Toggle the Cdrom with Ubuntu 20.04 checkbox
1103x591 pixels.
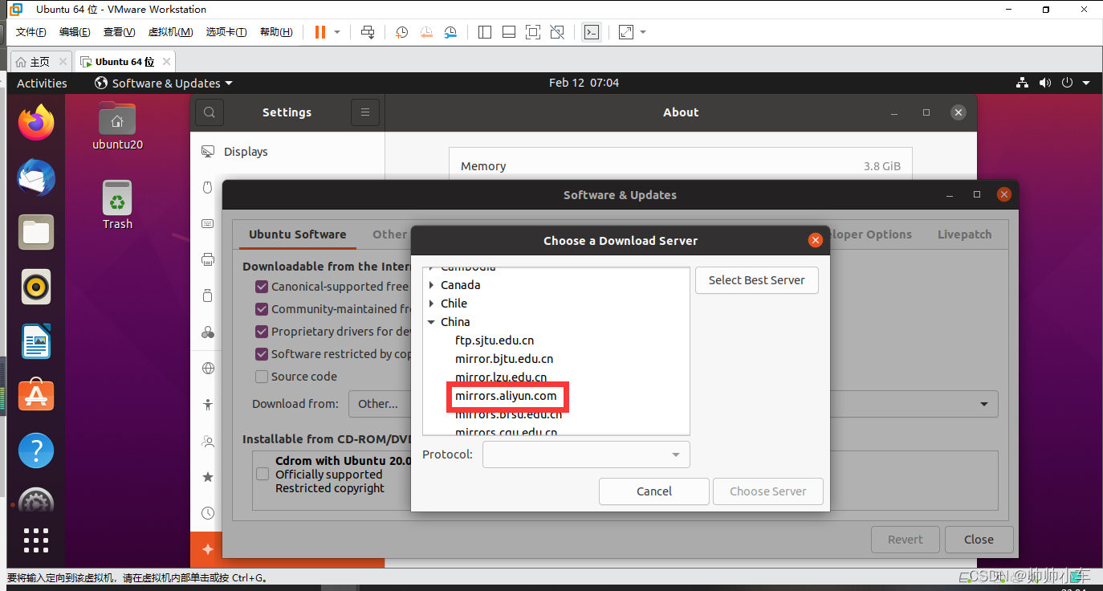click(262, 475)
